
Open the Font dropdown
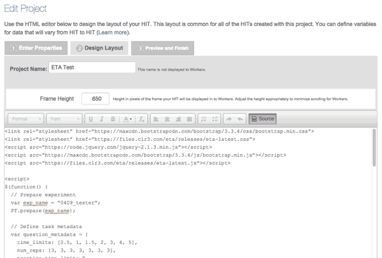coord(64,118)
